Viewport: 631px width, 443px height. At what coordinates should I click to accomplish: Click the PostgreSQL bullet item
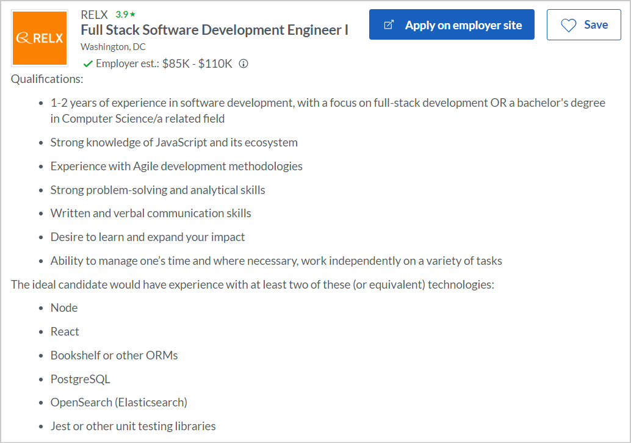(x=80, y=378)
